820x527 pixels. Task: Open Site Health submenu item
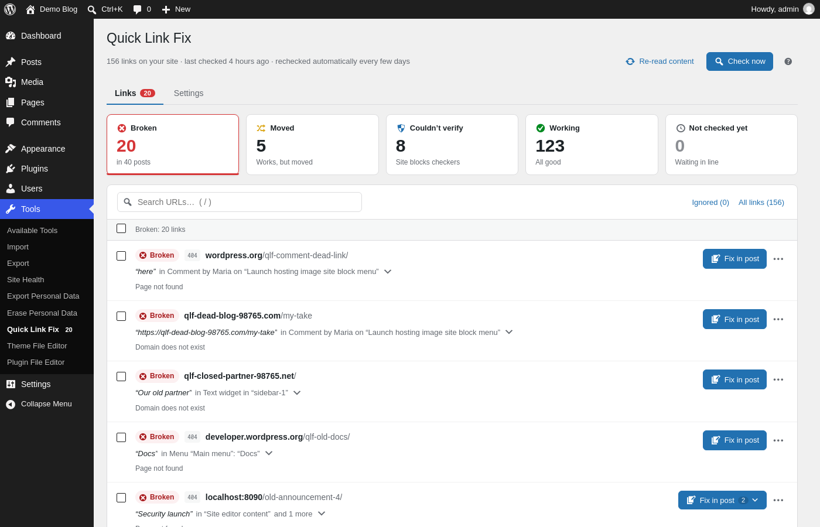(26, 280)
